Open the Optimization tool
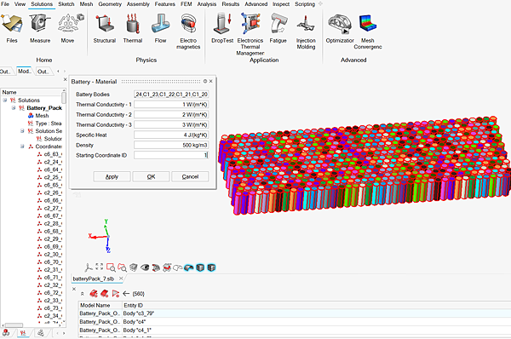 (x=340, y=28)
